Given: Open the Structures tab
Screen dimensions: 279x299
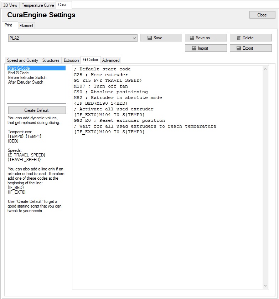Looking at the screenshot, I should pyautogui.click(x=51, y=60).
